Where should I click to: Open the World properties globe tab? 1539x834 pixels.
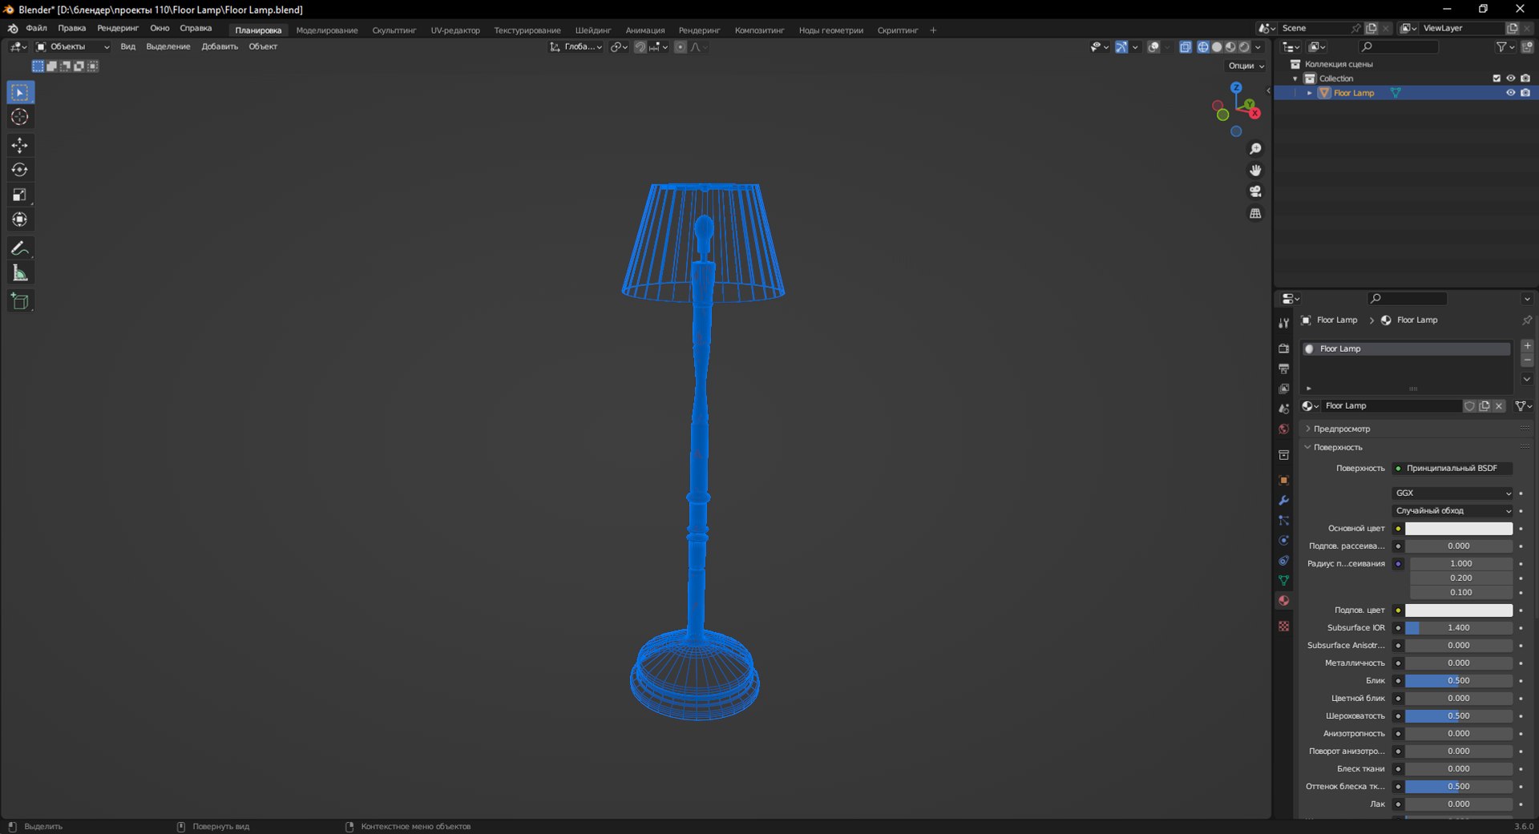pyautogui.click(x=1283, y=429)
